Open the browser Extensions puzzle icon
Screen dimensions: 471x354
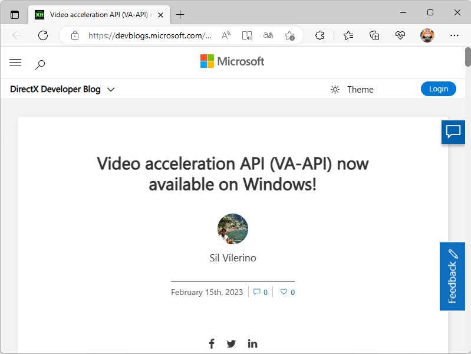(x=320, y=35)
